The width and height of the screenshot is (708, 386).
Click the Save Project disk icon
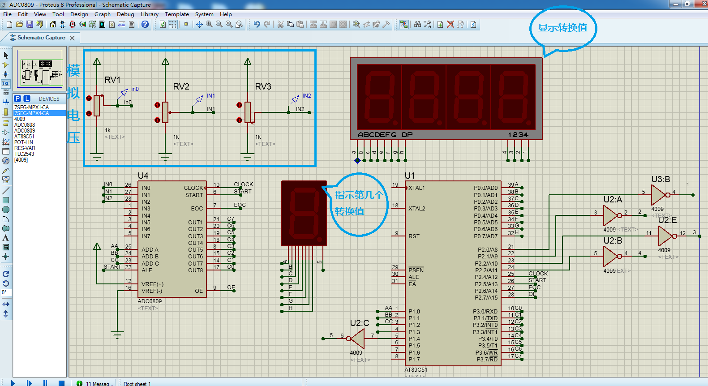pos(29,24)
